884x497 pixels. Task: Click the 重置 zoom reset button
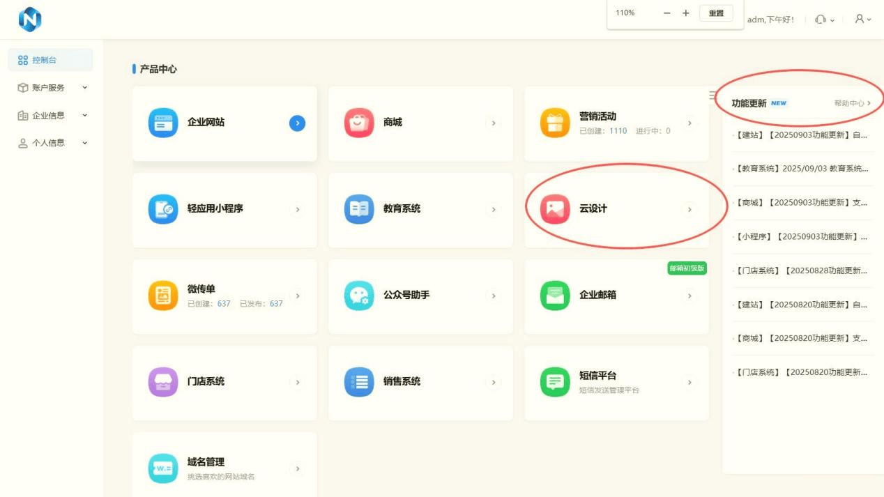point(716,13)
